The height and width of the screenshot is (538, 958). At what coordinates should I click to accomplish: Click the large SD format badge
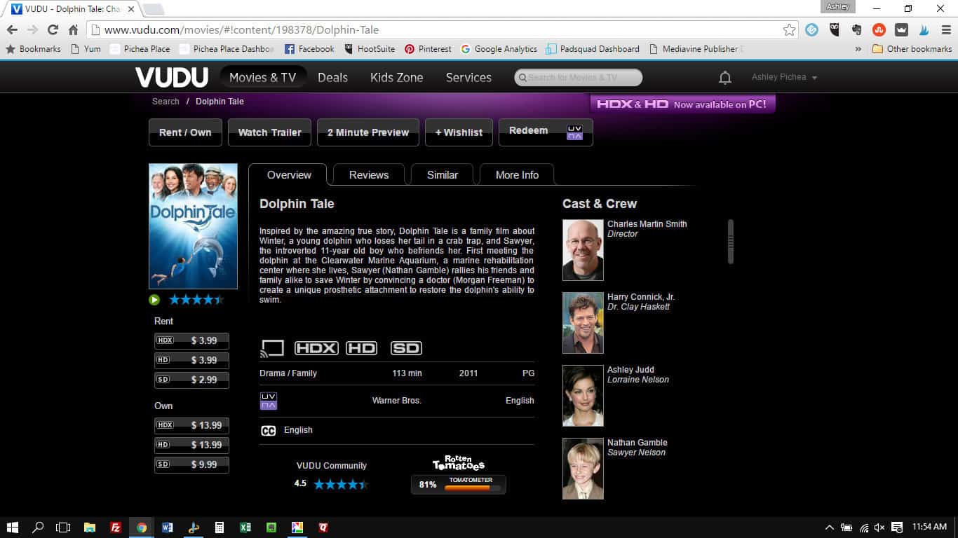[406, 348]
